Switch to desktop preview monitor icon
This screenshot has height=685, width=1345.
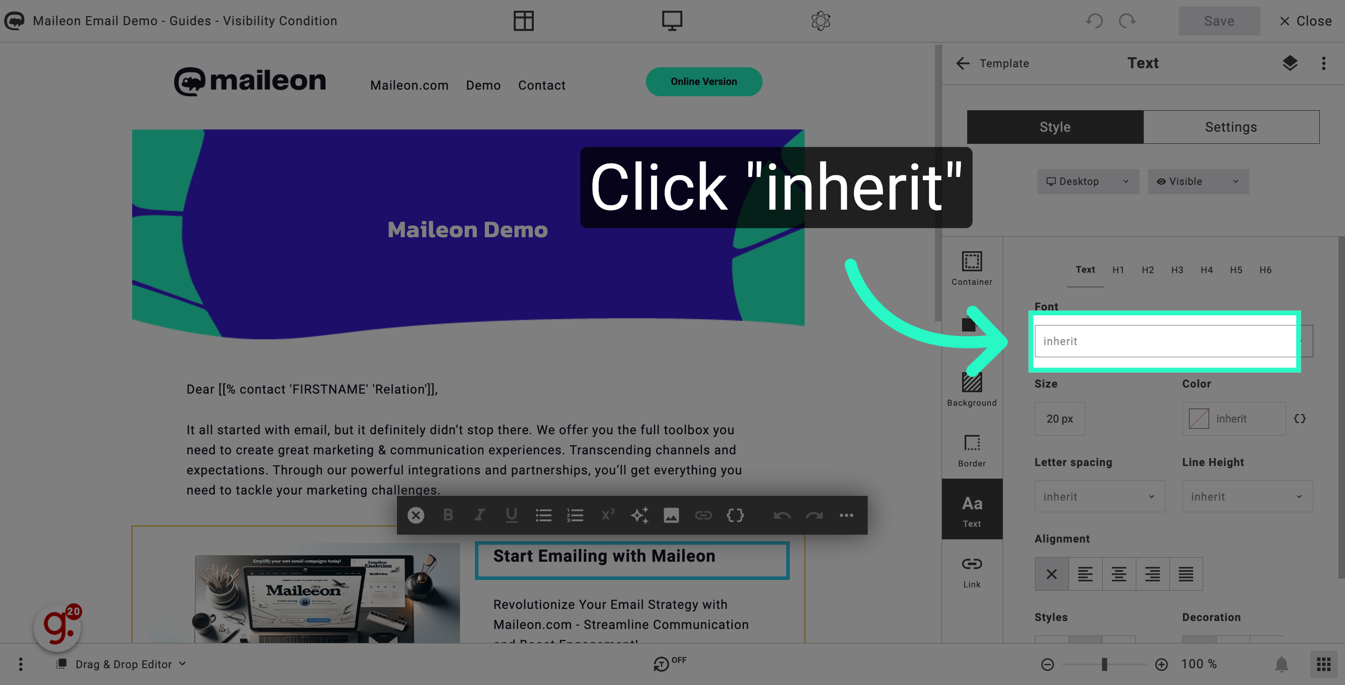pyautogui.click(x=672, y=21)
